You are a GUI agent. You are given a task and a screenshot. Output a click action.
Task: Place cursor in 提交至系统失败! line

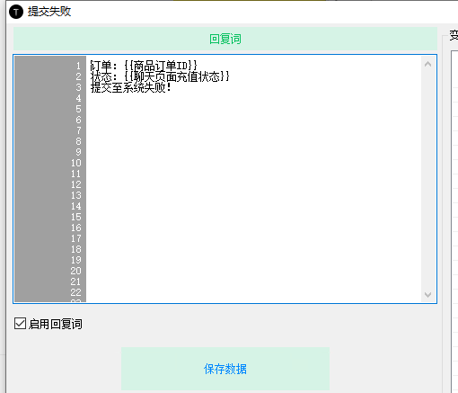coord(130,87)
